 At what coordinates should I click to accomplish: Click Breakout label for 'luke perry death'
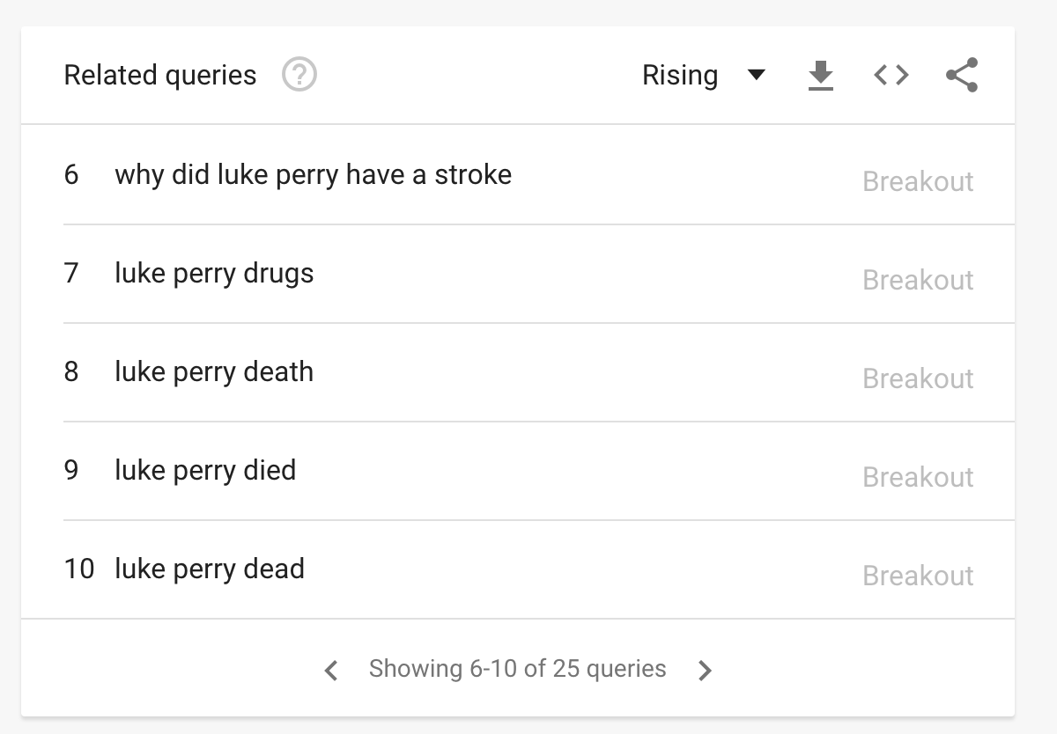[918, 378]
